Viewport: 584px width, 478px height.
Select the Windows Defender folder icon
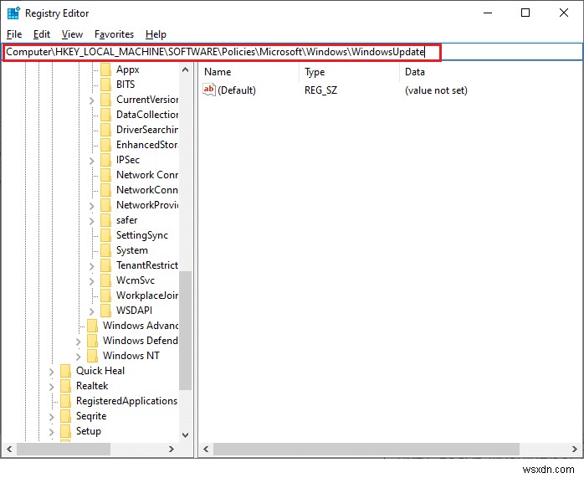click(x=92, y=341)
